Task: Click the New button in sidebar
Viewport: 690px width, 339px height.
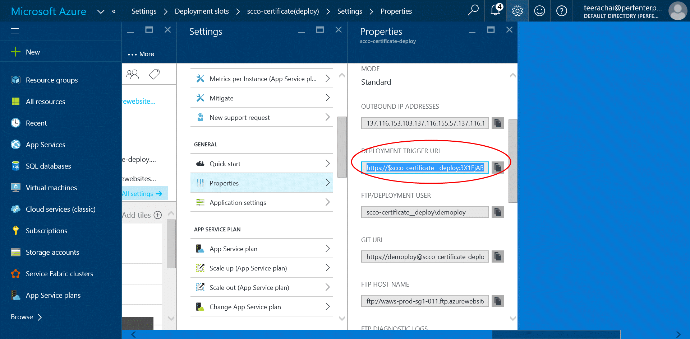Action: pyautogui.click(x=32, y=52)
